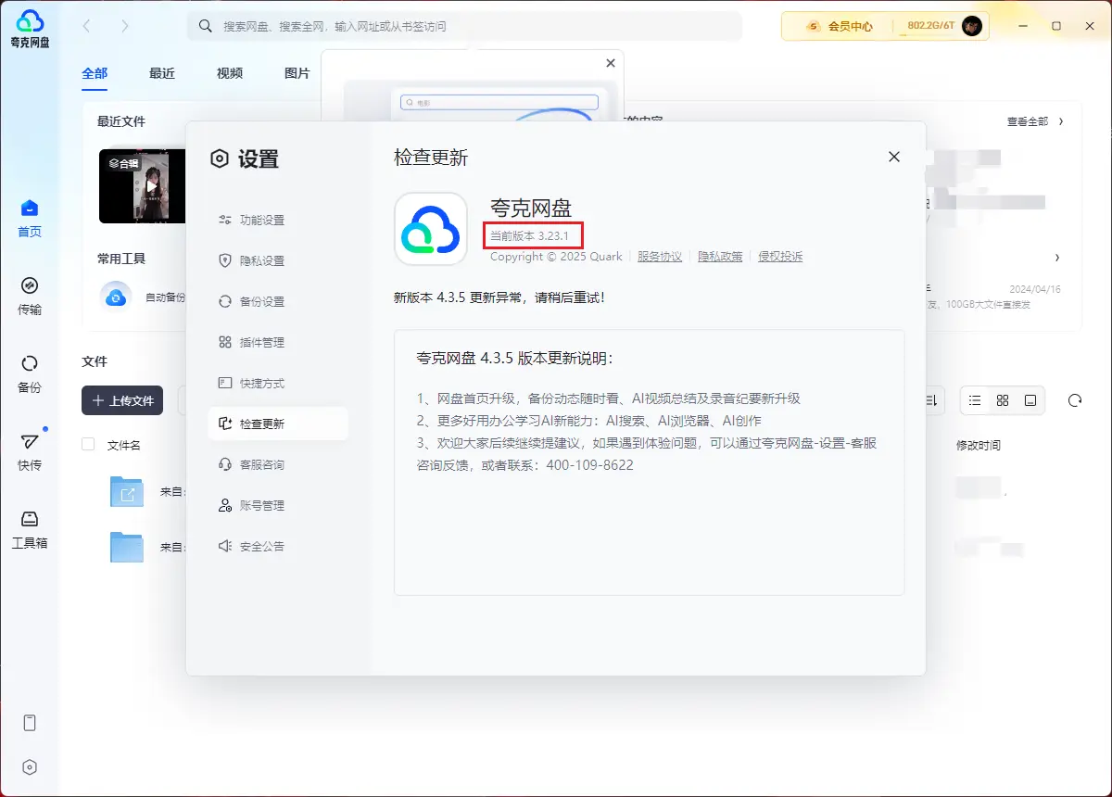Open 功能设置 in settings sidebar
The width and height of the screenshot is (1112, 797).
point(278,221)
